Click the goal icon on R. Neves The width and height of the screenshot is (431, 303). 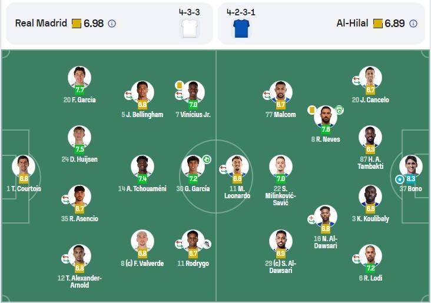pyautogui.click(x=340, y=110)
